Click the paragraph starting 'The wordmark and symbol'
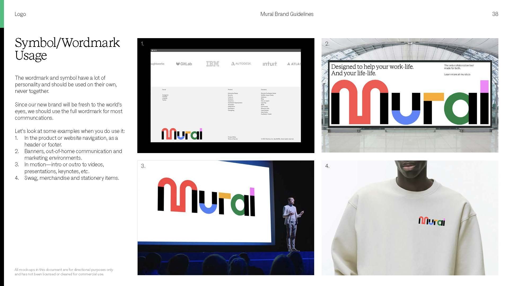Viewport: 509px width, 286px height. (66, 84)
